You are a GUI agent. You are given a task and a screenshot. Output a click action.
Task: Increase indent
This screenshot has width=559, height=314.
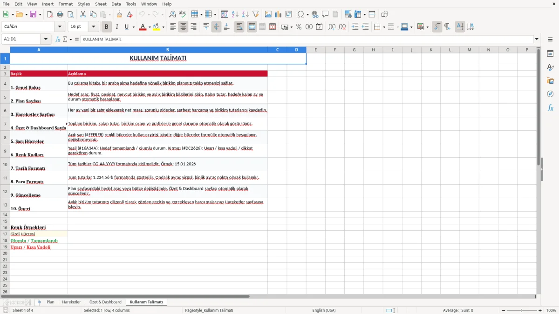355,27
